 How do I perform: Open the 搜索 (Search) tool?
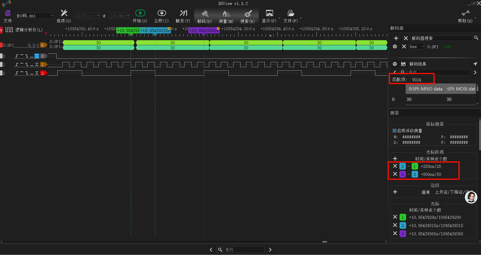tap(247, 15)
